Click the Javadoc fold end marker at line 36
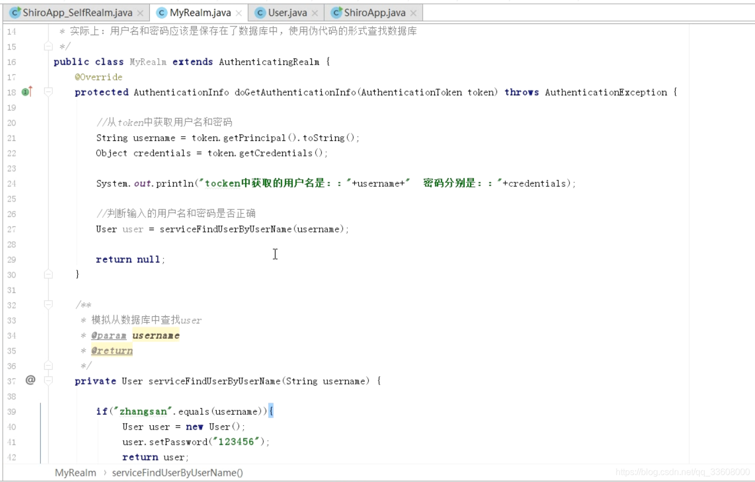The image size is (755, 482). (48, 365)
